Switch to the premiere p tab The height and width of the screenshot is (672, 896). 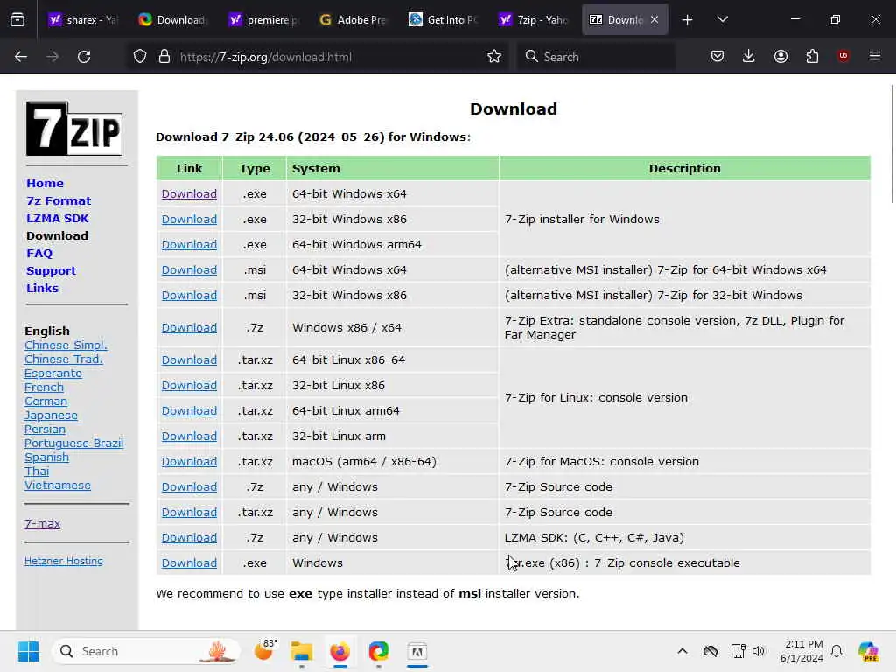(x=264, y=20)
